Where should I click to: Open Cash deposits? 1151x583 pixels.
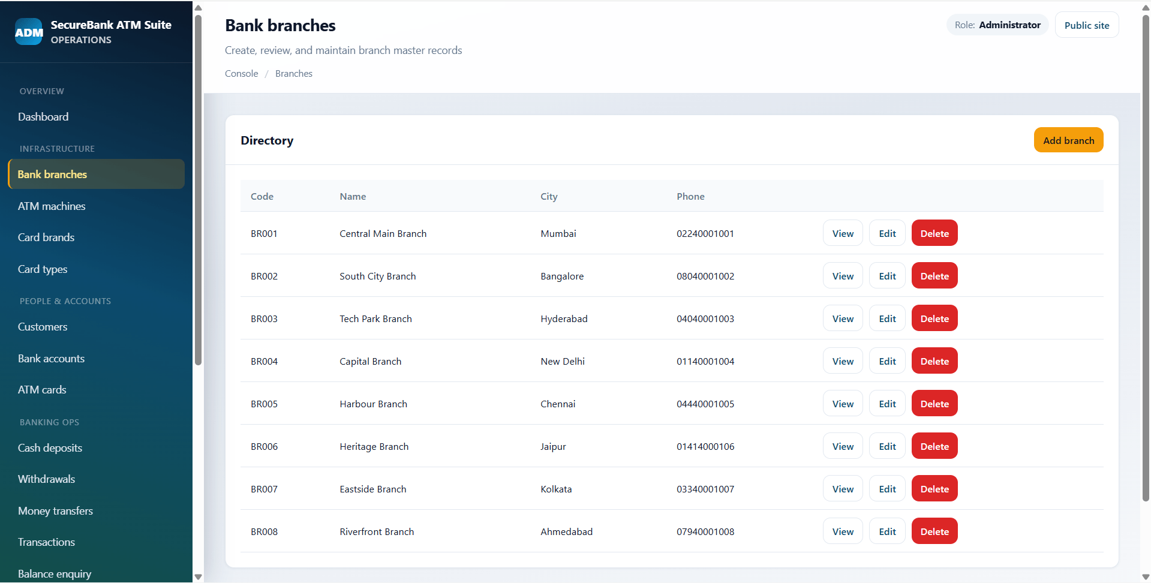click(50, 448)
